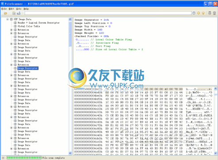Click the orange down-arrow toolbar icon
This screenshot has height=160, width=218.
(x=199, y=13)
